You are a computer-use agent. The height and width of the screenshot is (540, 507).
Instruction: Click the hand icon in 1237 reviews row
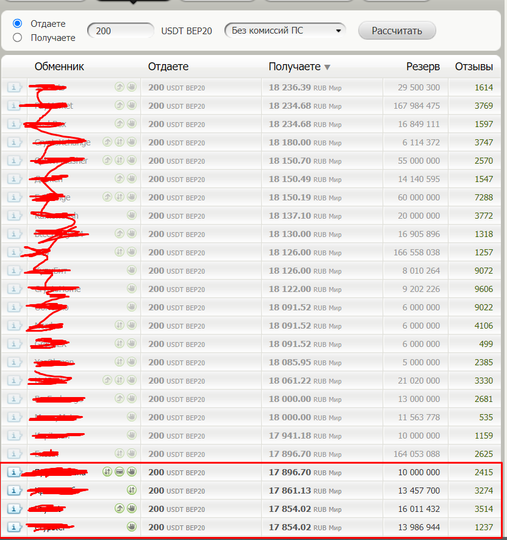[131, 527]
